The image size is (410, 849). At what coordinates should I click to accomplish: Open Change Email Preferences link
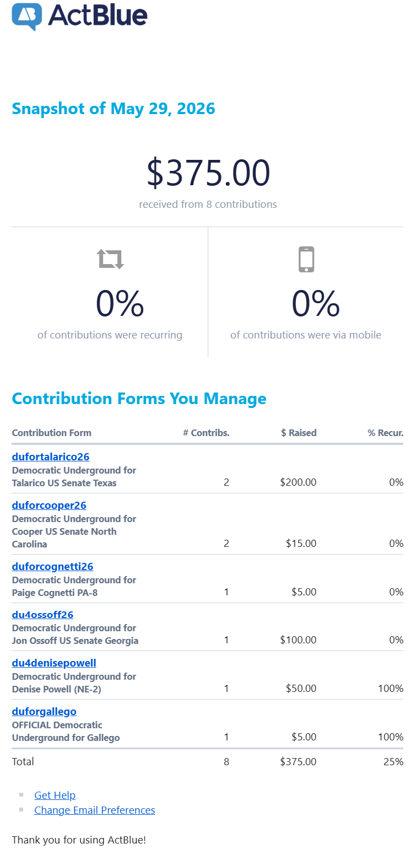coord(95,810)
